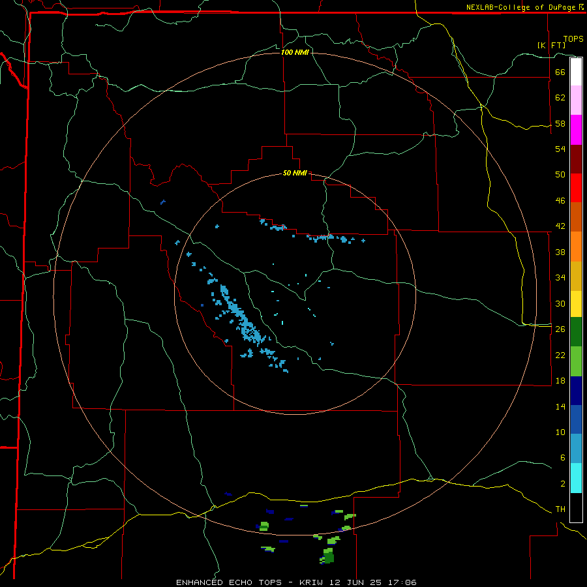587x587 pixels.
Task: Click the dark red 54 kft legend swatch
Action: point(576,159)
